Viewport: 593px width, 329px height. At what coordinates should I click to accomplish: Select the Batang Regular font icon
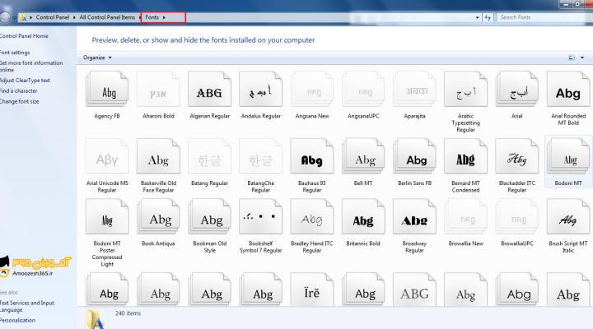(209, 156)
